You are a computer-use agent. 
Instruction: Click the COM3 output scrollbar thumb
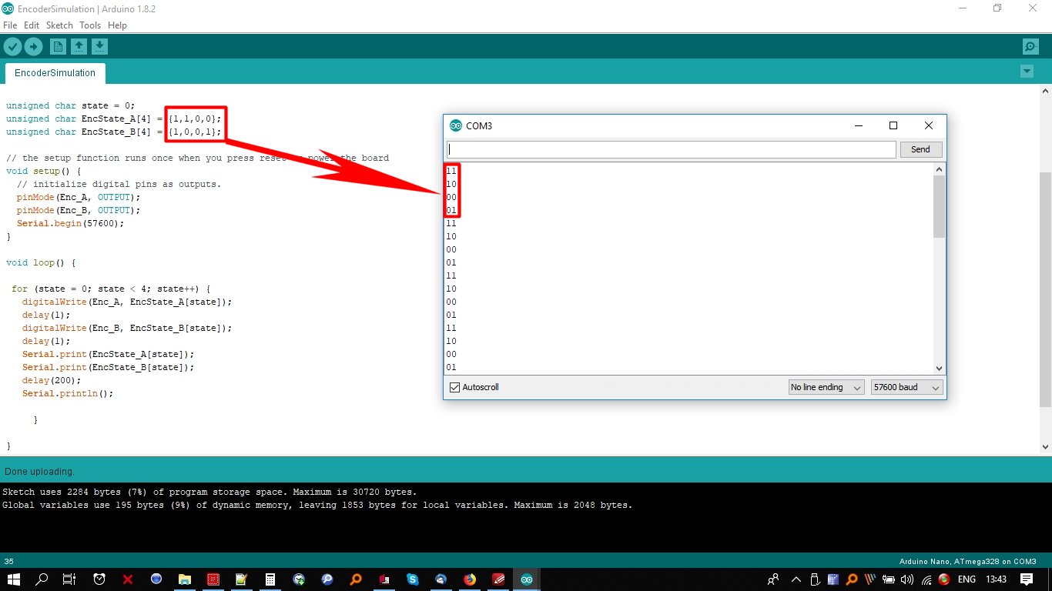pyautogui.click(x=939, y=206)
